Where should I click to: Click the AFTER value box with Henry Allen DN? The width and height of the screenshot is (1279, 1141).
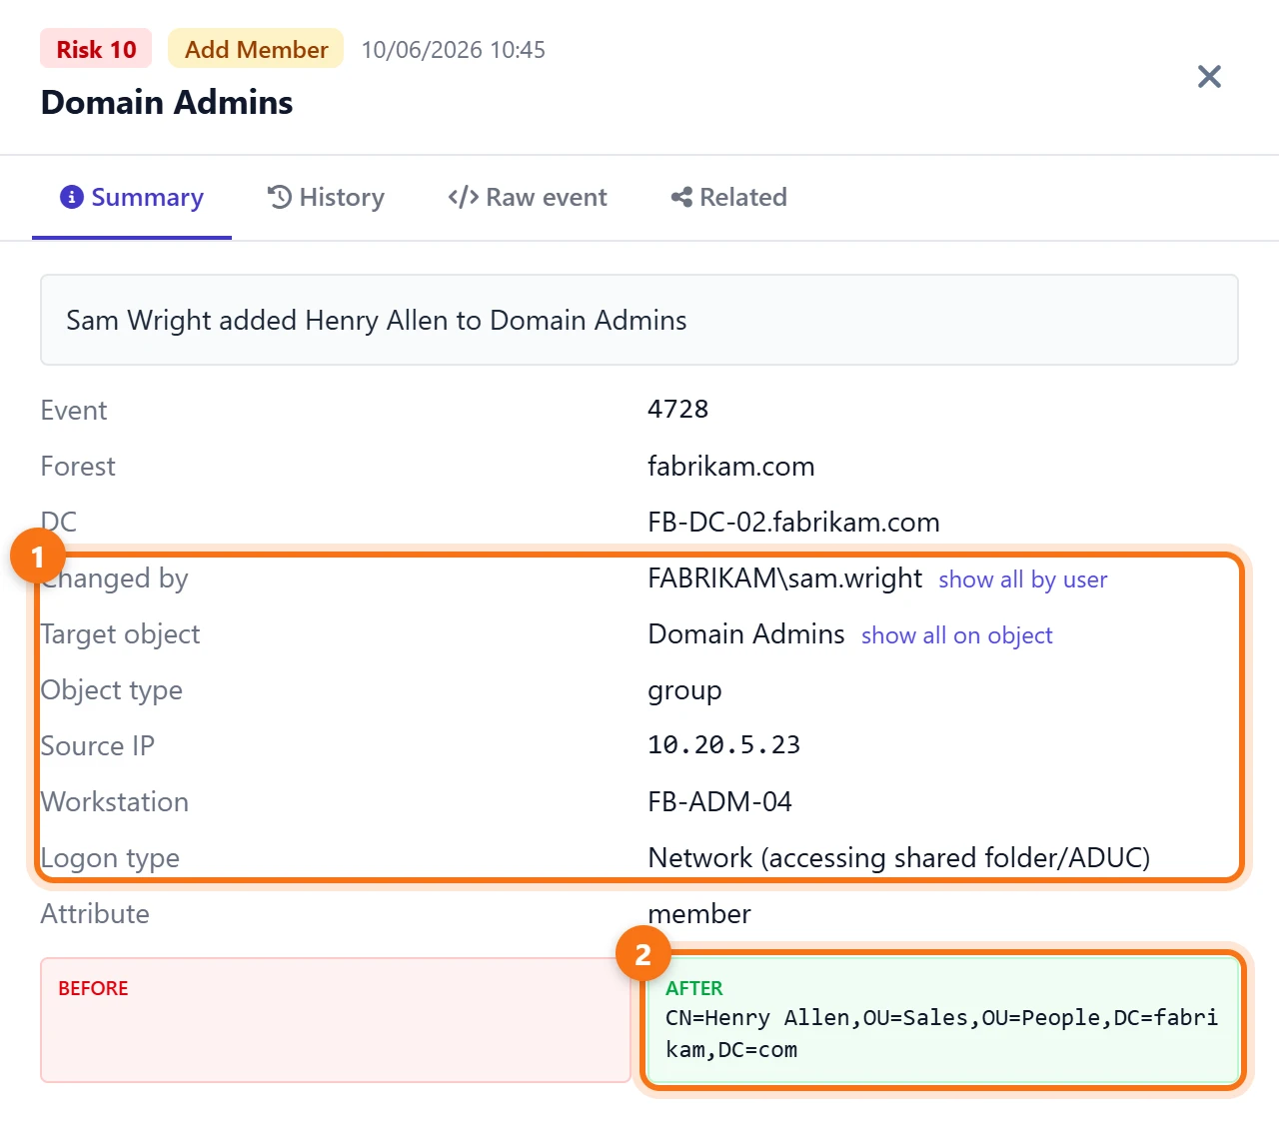(x=943, y=1020)
